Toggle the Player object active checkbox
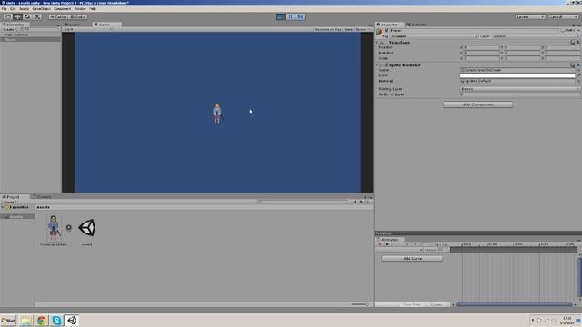Viewport: 582px width, 327px height. click(x=386, y=30)
